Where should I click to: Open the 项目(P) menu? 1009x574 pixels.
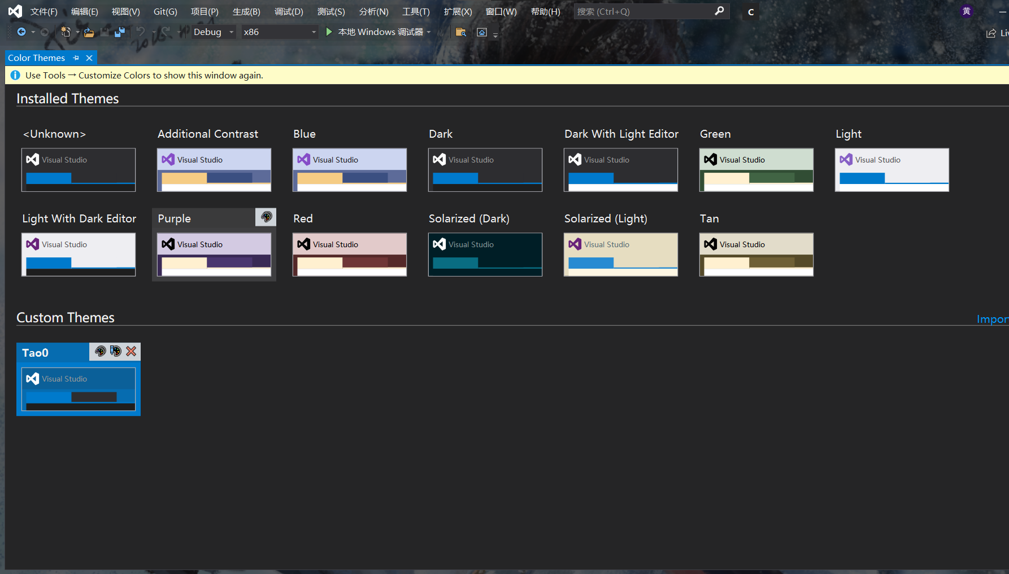point(205,11)
